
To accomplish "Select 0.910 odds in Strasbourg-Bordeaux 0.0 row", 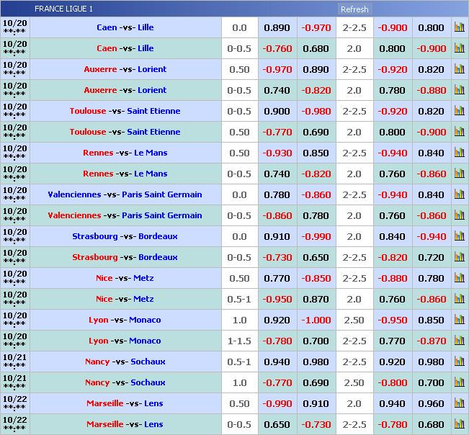I will coord(277,236).
